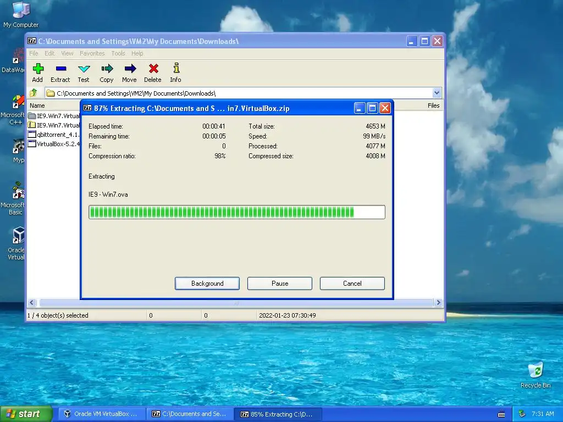Click the 7z icon in file manager title bar
The height and width of the screenshot is (422, 563).
point(32,41)
